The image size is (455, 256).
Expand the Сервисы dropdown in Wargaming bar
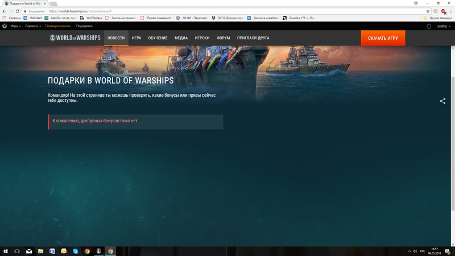(x=33, y=26)
